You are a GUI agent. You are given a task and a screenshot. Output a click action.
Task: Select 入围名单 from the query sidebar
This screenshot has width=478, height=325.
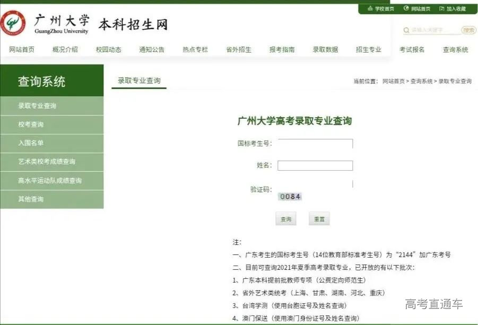pyautogui.click(x=32, y=143)
